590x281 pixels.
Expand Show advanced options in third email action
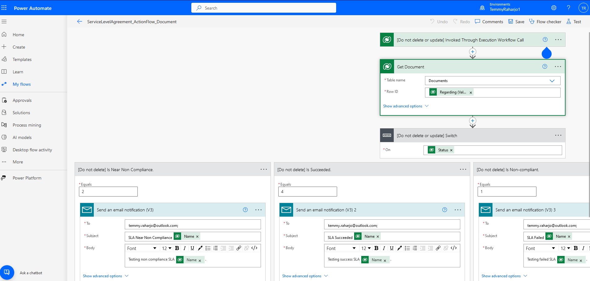(504, 276)
